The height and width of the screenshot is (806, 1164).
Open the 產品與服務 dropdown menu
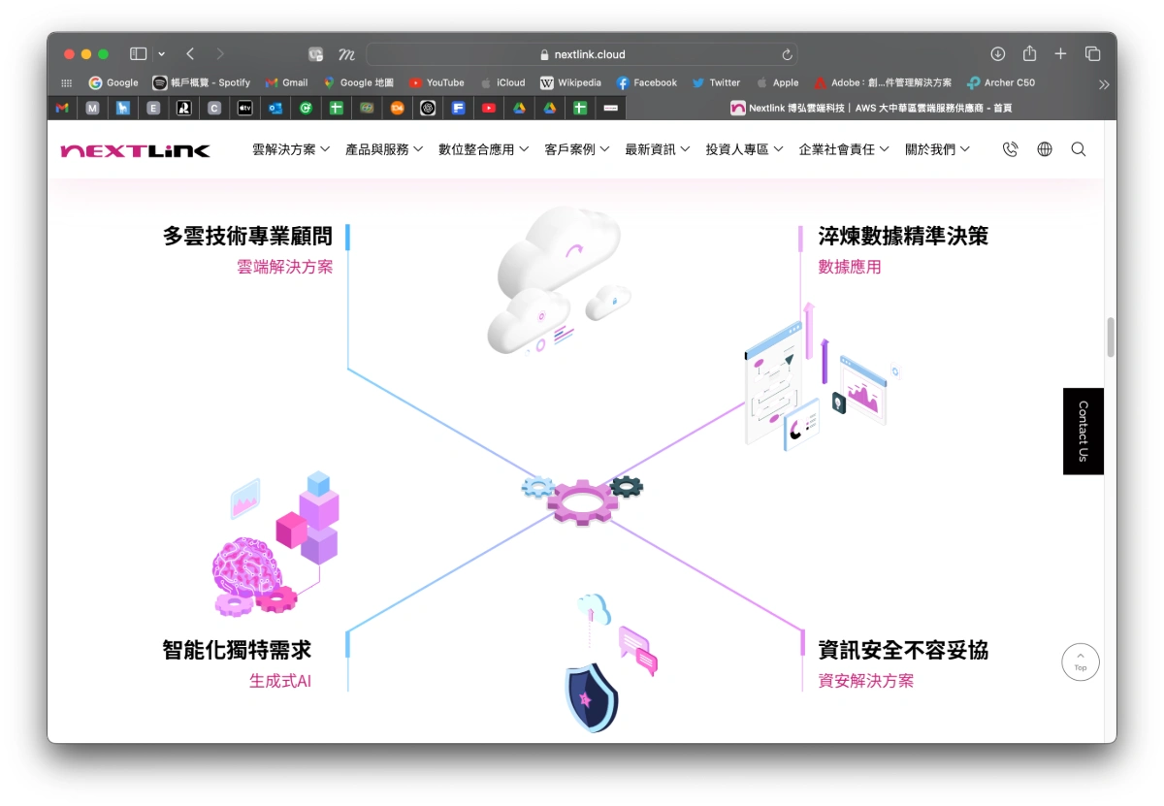384,149
